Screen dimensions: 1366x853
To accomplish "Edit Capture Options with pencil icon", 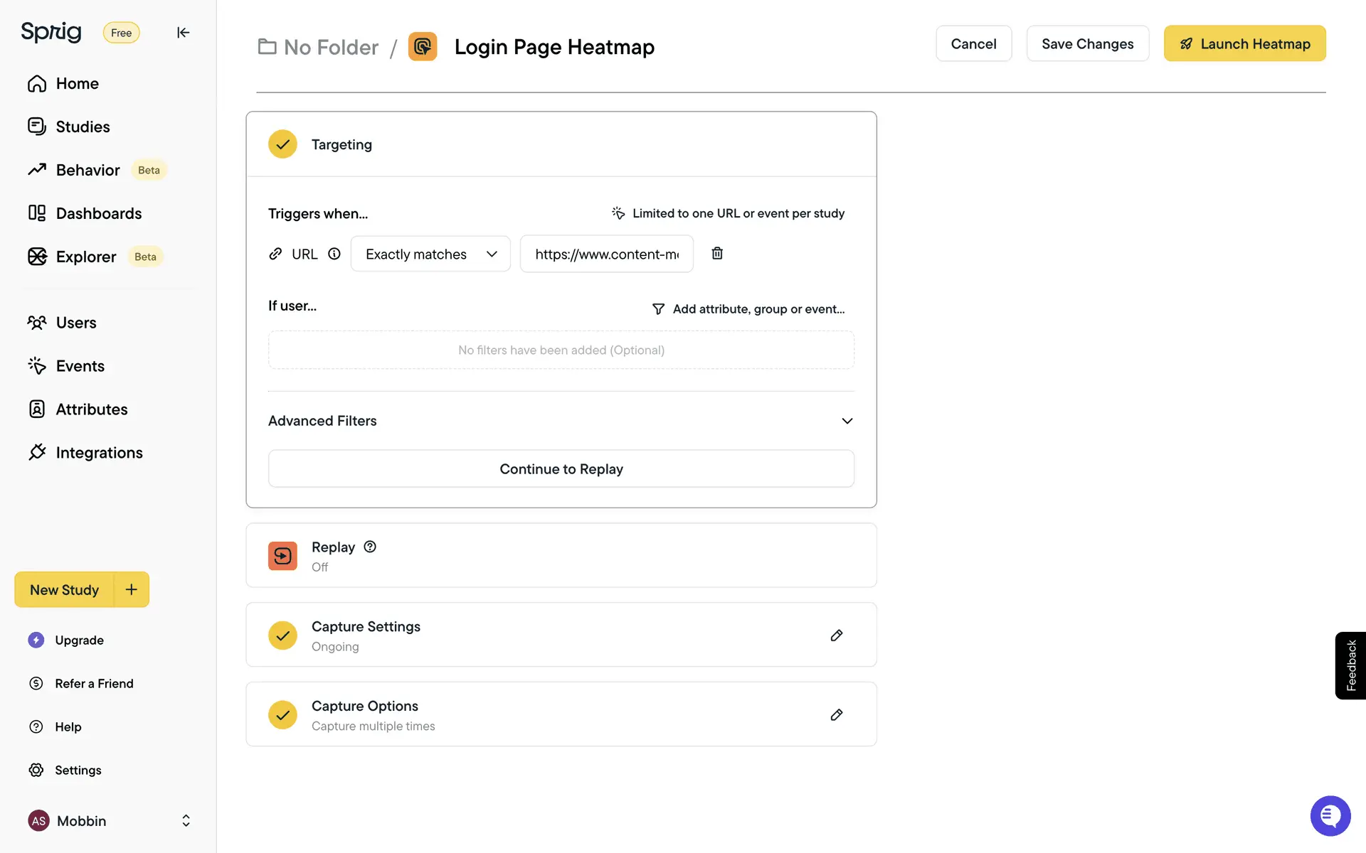I will (x=837, y=715).
